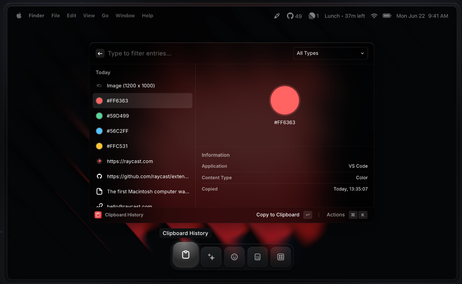
Task: Click the Today section header
Action: [103, 72]
